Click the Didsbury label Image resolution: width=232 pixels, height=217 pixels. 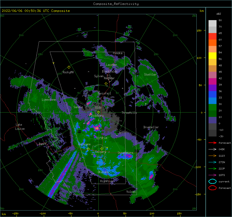(x=97, y=116)
